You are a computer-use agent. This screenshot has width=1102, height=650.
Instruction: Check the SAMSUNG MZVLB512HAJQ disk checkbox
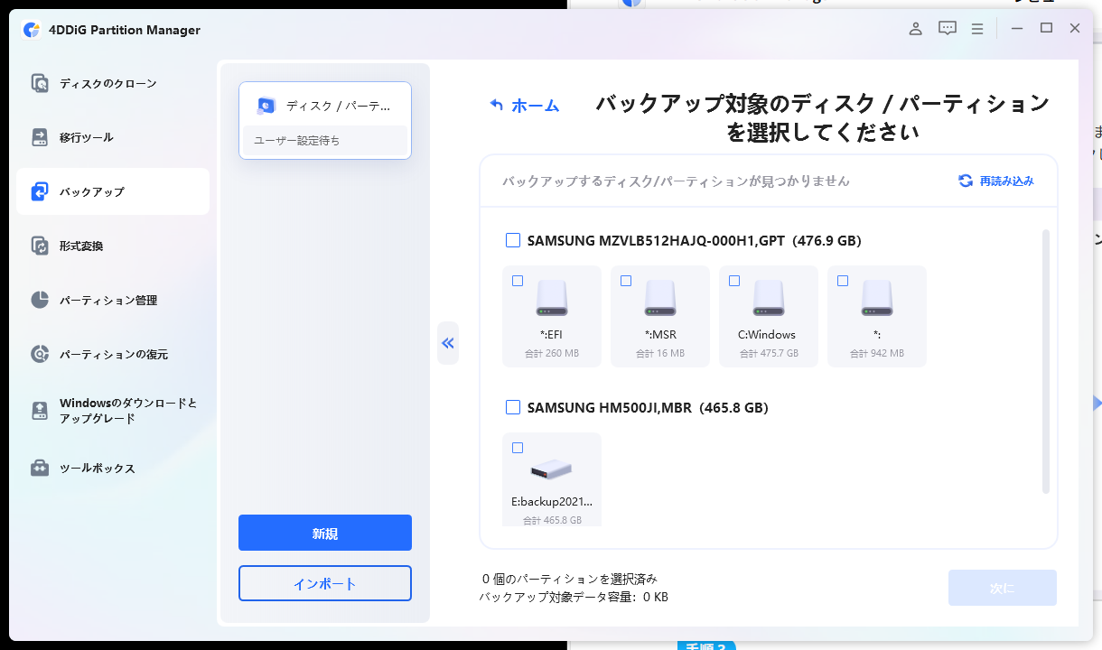(x=513, y=240)
